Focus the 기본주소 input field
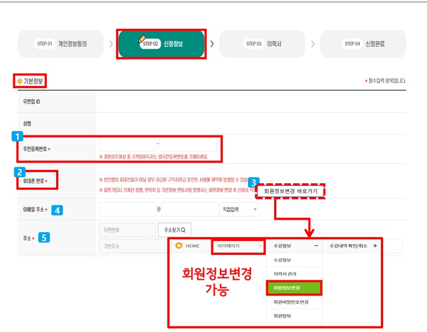The image size is (427, 332). [x=133, y=246]
